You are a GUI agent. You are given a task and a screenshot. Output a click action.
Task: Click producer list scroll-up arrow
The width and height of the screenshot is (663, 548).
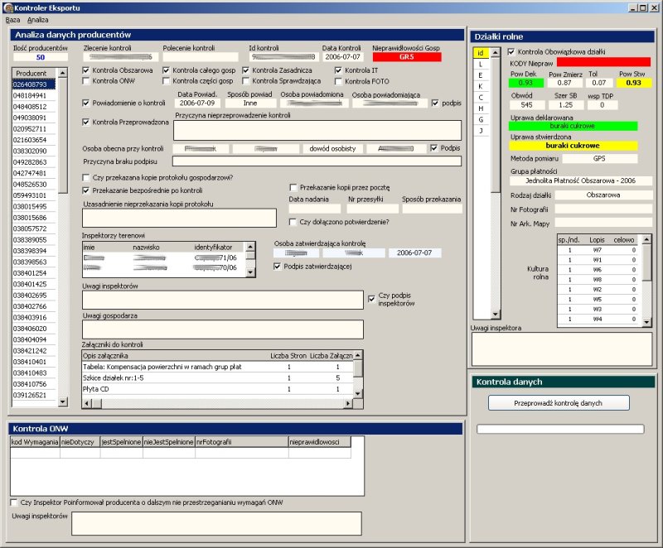63,73
